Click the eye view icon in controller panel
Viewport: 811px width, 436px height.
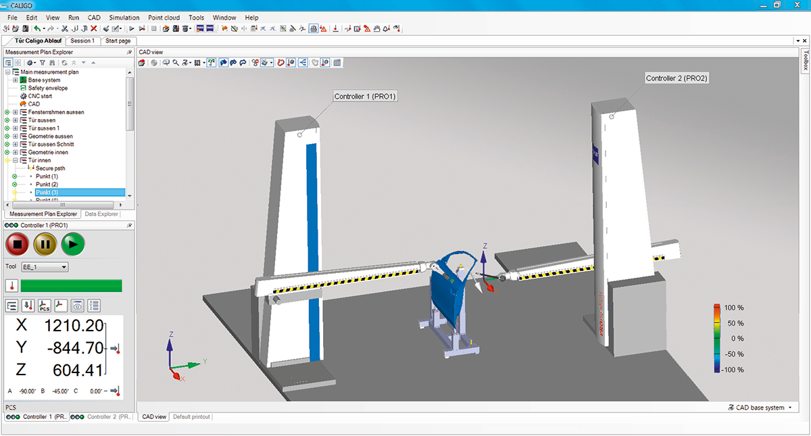pyautogui.click(x=77, y=306)
